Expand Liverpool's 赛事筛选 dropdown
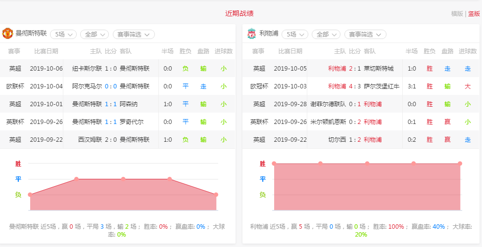The image size is (482, 247). click(x=365, y=35)
